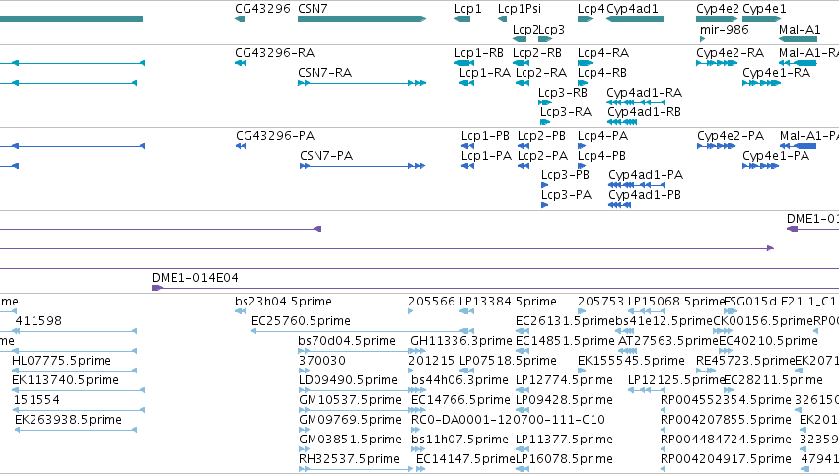Select transcript Cyp4ad1-RB
The height and width of the screenshot is (474, 839).
(644, 112)
